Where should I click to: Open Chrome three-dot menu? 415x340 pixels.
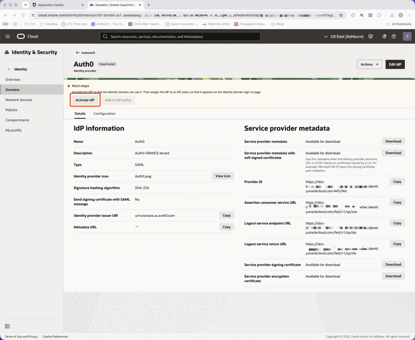409,15
